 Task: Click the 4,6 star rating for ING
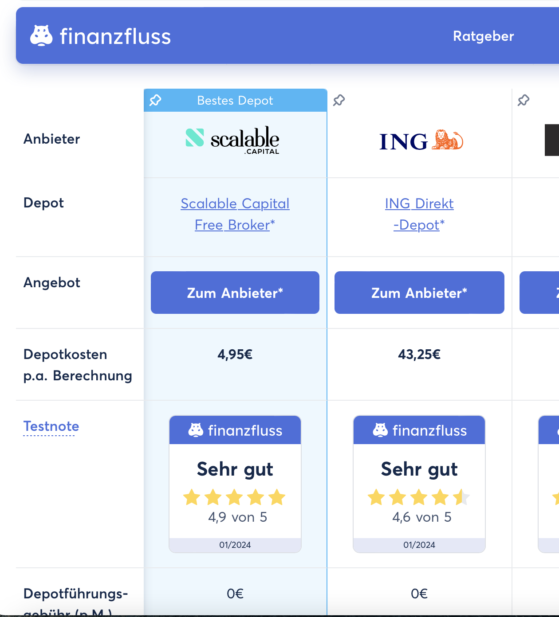(418, 497)
